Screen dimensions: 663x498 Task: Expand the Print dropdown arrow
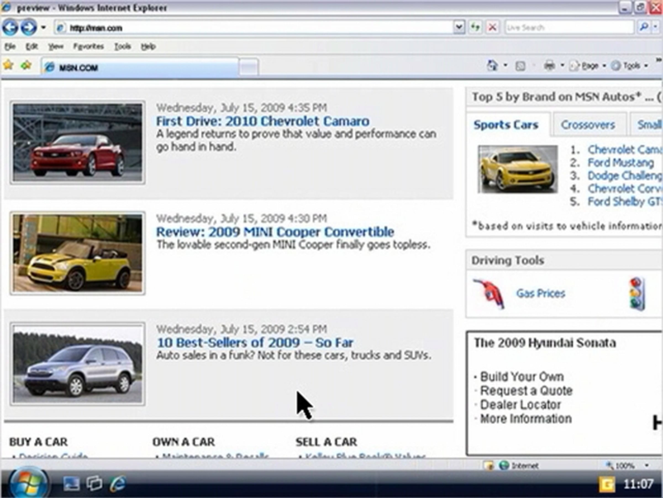point(562,65)
